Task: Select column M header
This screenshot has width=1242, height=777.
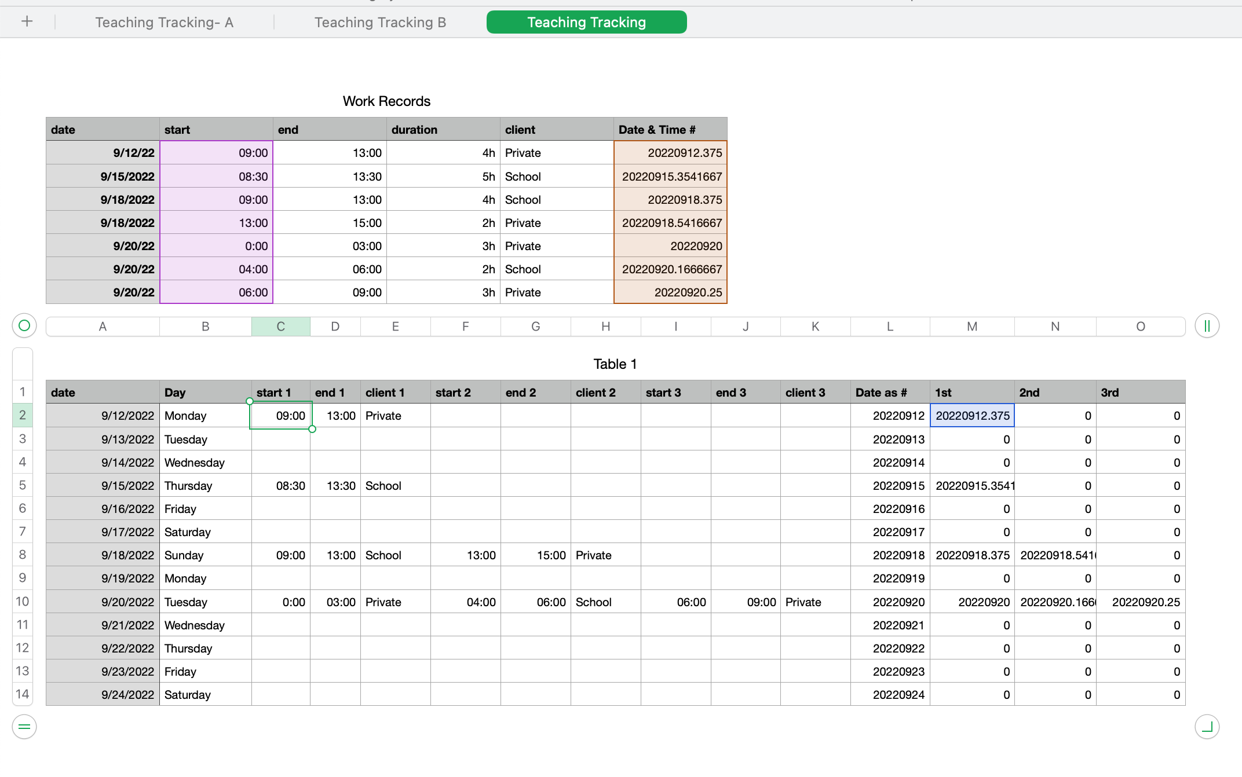Action: coord(971,327)
